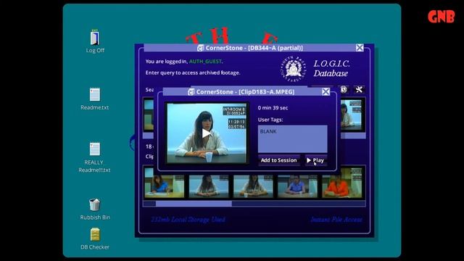Open the result thumbnail behind clip window's right edge
This screenshot has width=464, height=261.
click(x=352, y=115)
